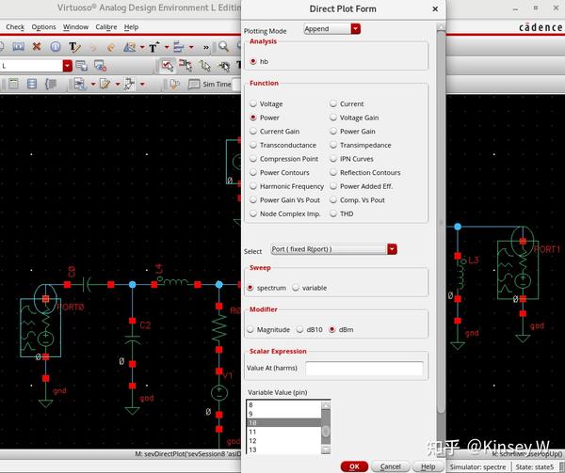Open the Help menu in Virtuoso

131,27
